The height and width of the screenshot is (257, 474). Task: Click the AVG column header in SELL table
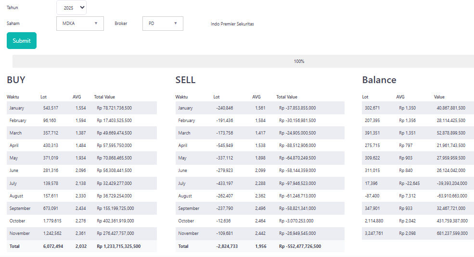click(x=256, y=97)
